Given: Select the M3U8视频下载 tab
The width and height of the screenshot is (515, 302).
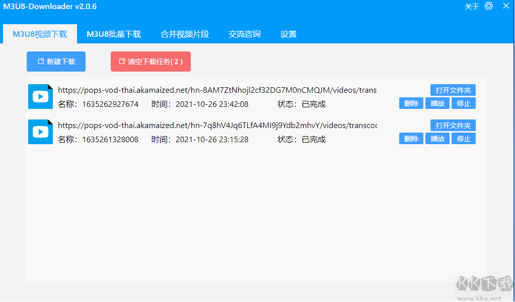Looking at the screenshot, I should coord(40,34).
